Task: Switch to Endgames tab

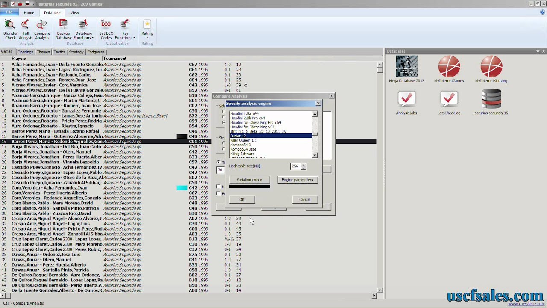Action: [x=96, y=52]
